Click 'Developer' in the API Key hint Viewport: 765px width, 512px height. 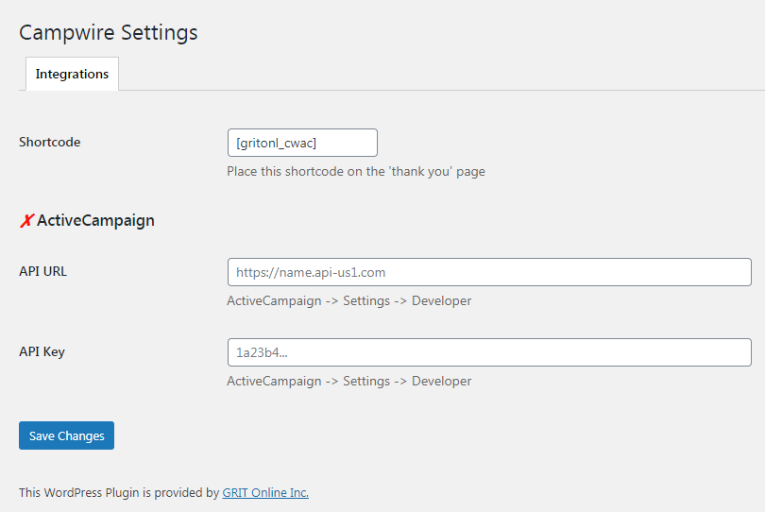441,382
